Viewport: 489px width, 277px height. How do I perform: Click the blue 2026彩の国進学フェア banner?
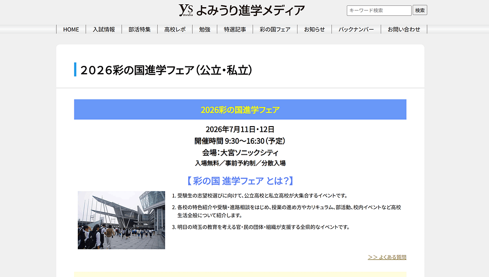click(240, 110)
